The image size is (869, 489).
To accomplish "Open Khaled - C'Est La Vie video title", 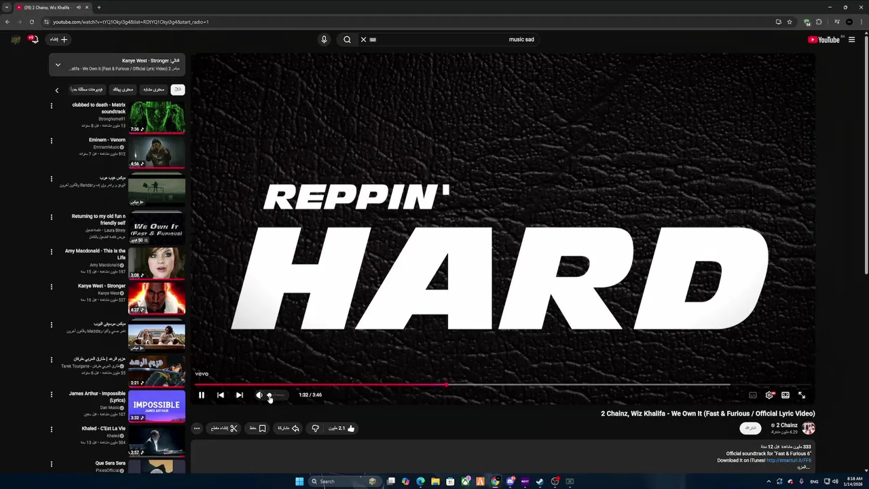I will click(103, 429).
